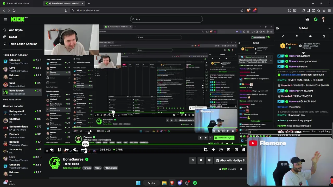The width and height of the screenshot is (333, 187).
Task: Switch to Stream - Kick Dashboard tab
Action: tap(21, 3)
